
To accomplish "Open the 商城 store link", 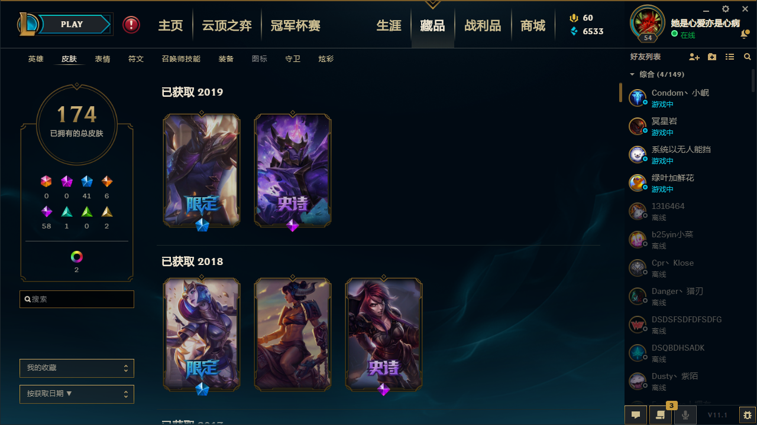I will pos(533,26).
